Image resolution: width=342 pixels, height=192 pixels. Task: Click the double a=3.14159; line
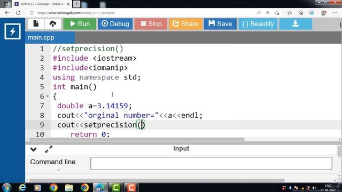point(95,106)
